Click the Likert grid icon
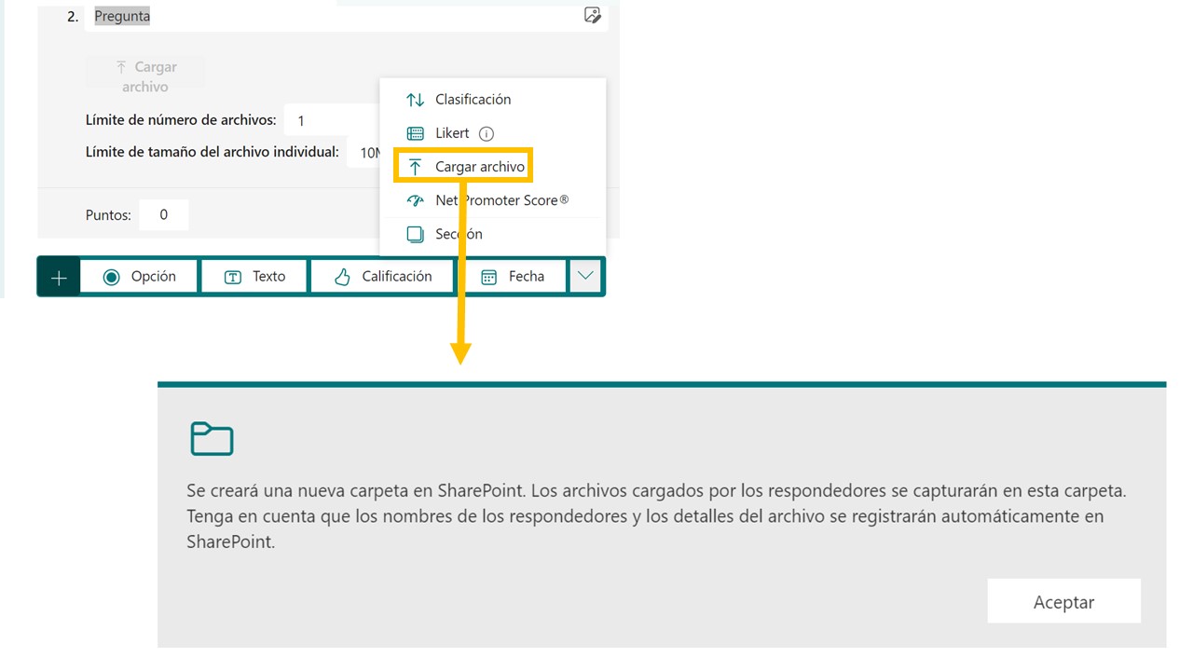Image resolution: width=1193 pixels, height=671 pixels. click(415, 133)
